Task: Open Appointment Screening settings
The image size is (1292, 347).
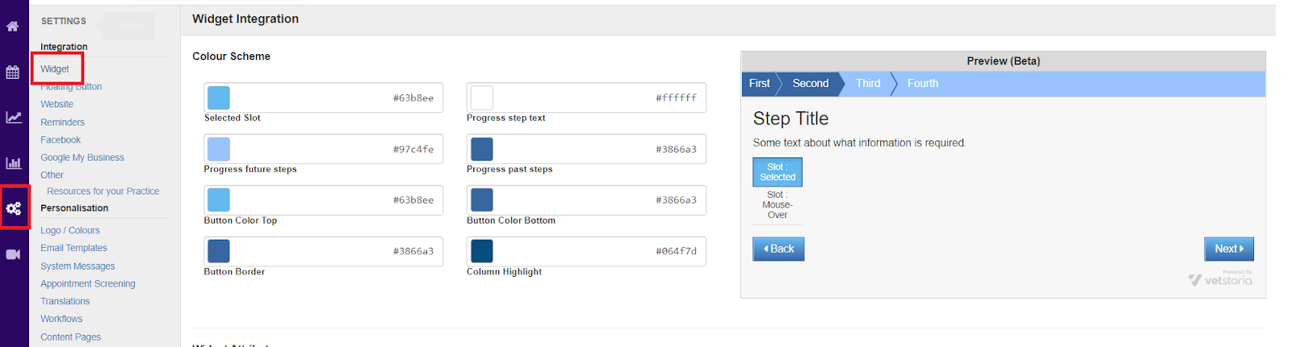Action: pyautogui.click(x=88, y=283)
